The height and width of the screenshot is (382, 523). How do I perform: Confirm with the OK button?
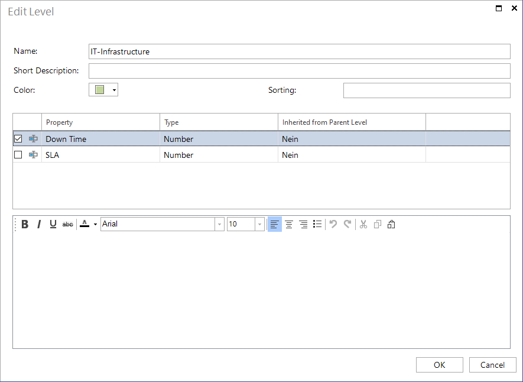coord(440,365)
